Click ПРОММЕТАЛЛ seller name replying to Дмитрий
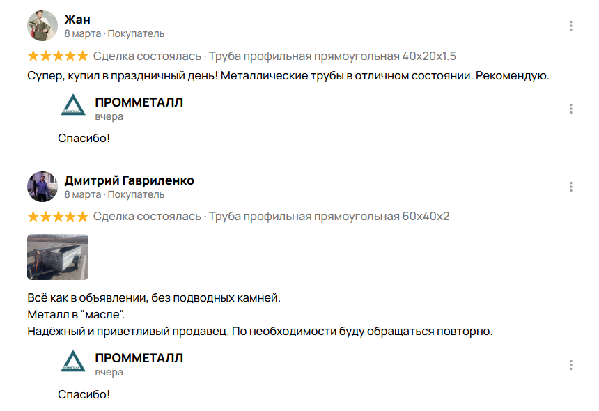 point(139,358)
